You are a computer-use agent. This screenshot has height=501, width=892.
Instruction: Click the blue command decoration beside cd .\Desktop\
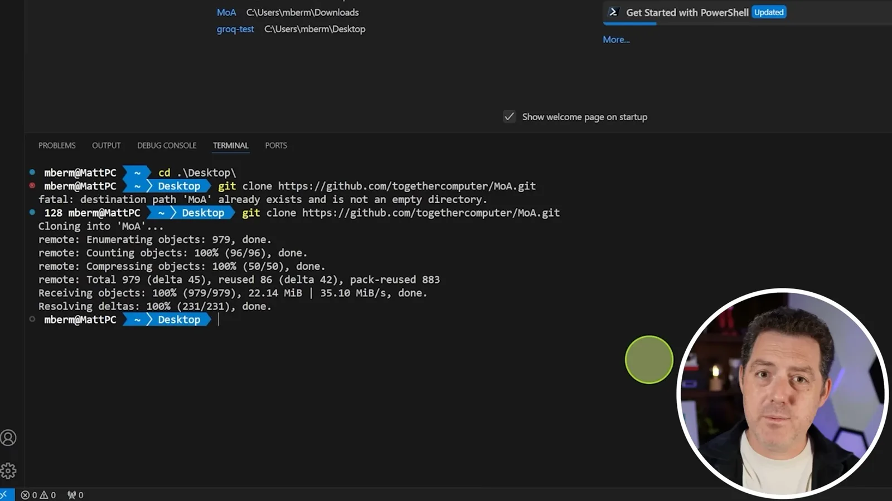[32, 172]
